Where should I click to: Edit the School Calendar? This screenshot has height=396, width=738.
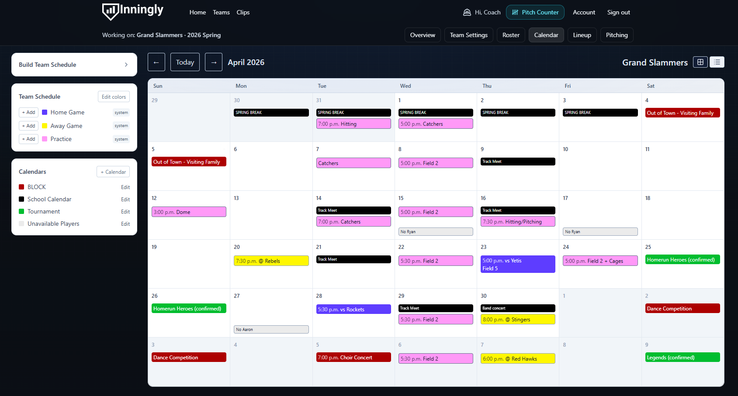[125, 199]
